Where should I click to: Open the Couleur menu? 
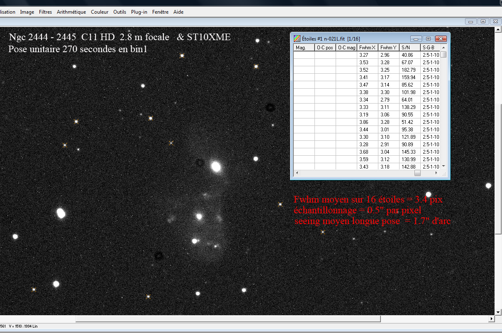pos(100,12)
